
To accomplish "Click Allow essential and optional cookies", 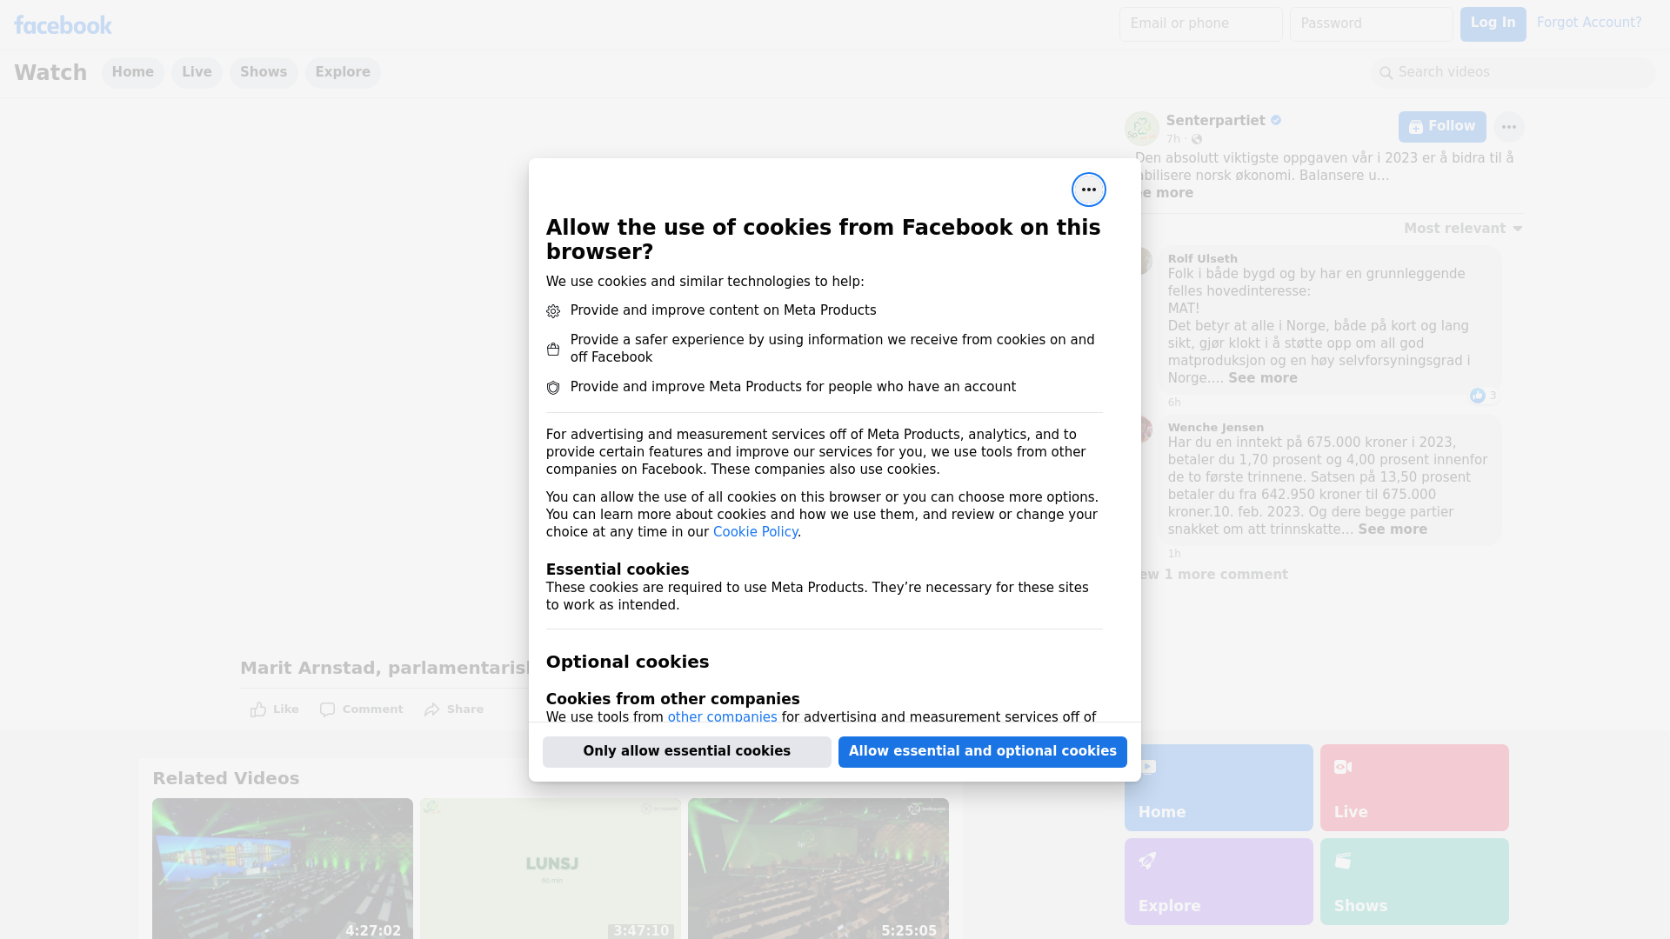I will tap(983, 752).
